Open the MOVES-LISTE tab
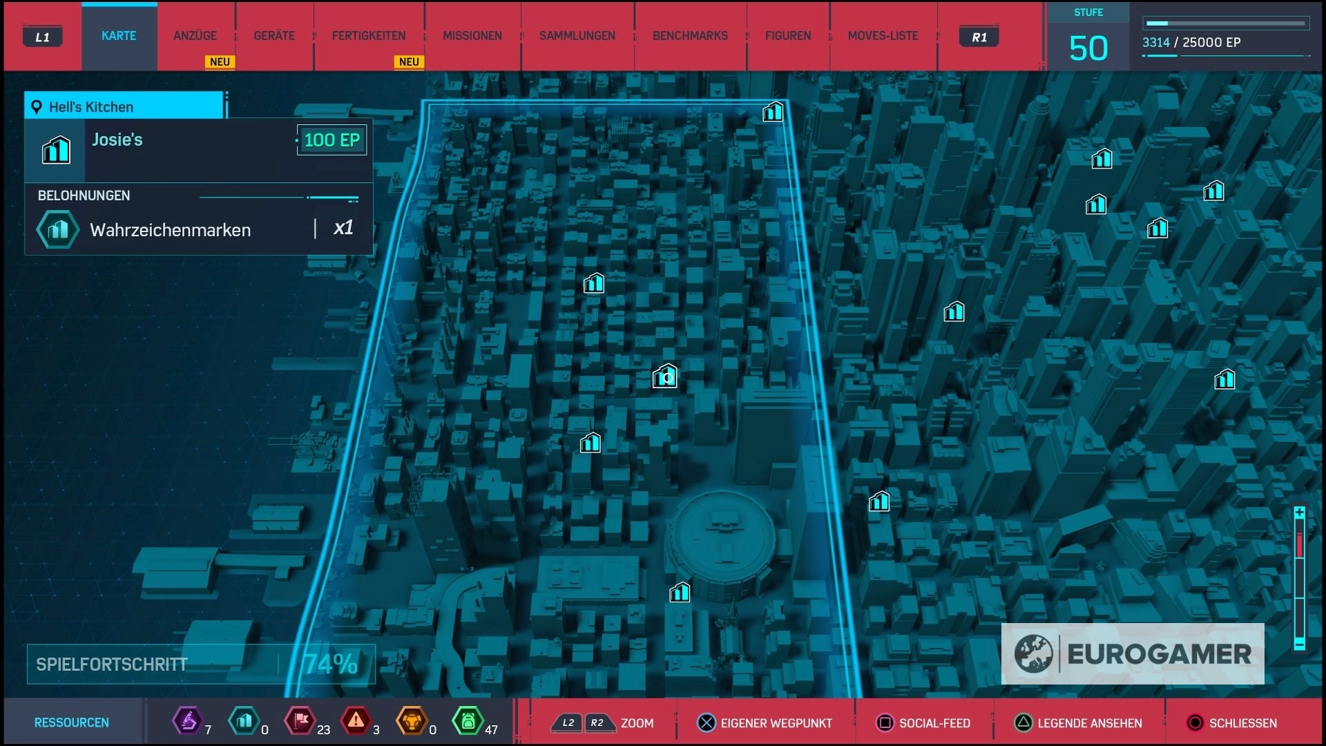The width and height of the screenshot is (1326, 746). pos(883,36)
